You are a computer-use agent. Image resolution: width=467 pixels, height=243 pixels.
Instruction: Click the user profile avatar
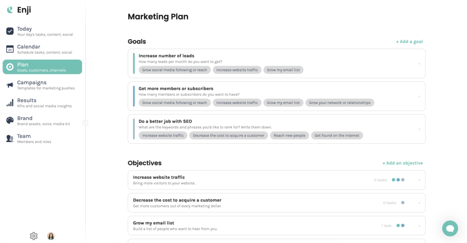[51, 236]
